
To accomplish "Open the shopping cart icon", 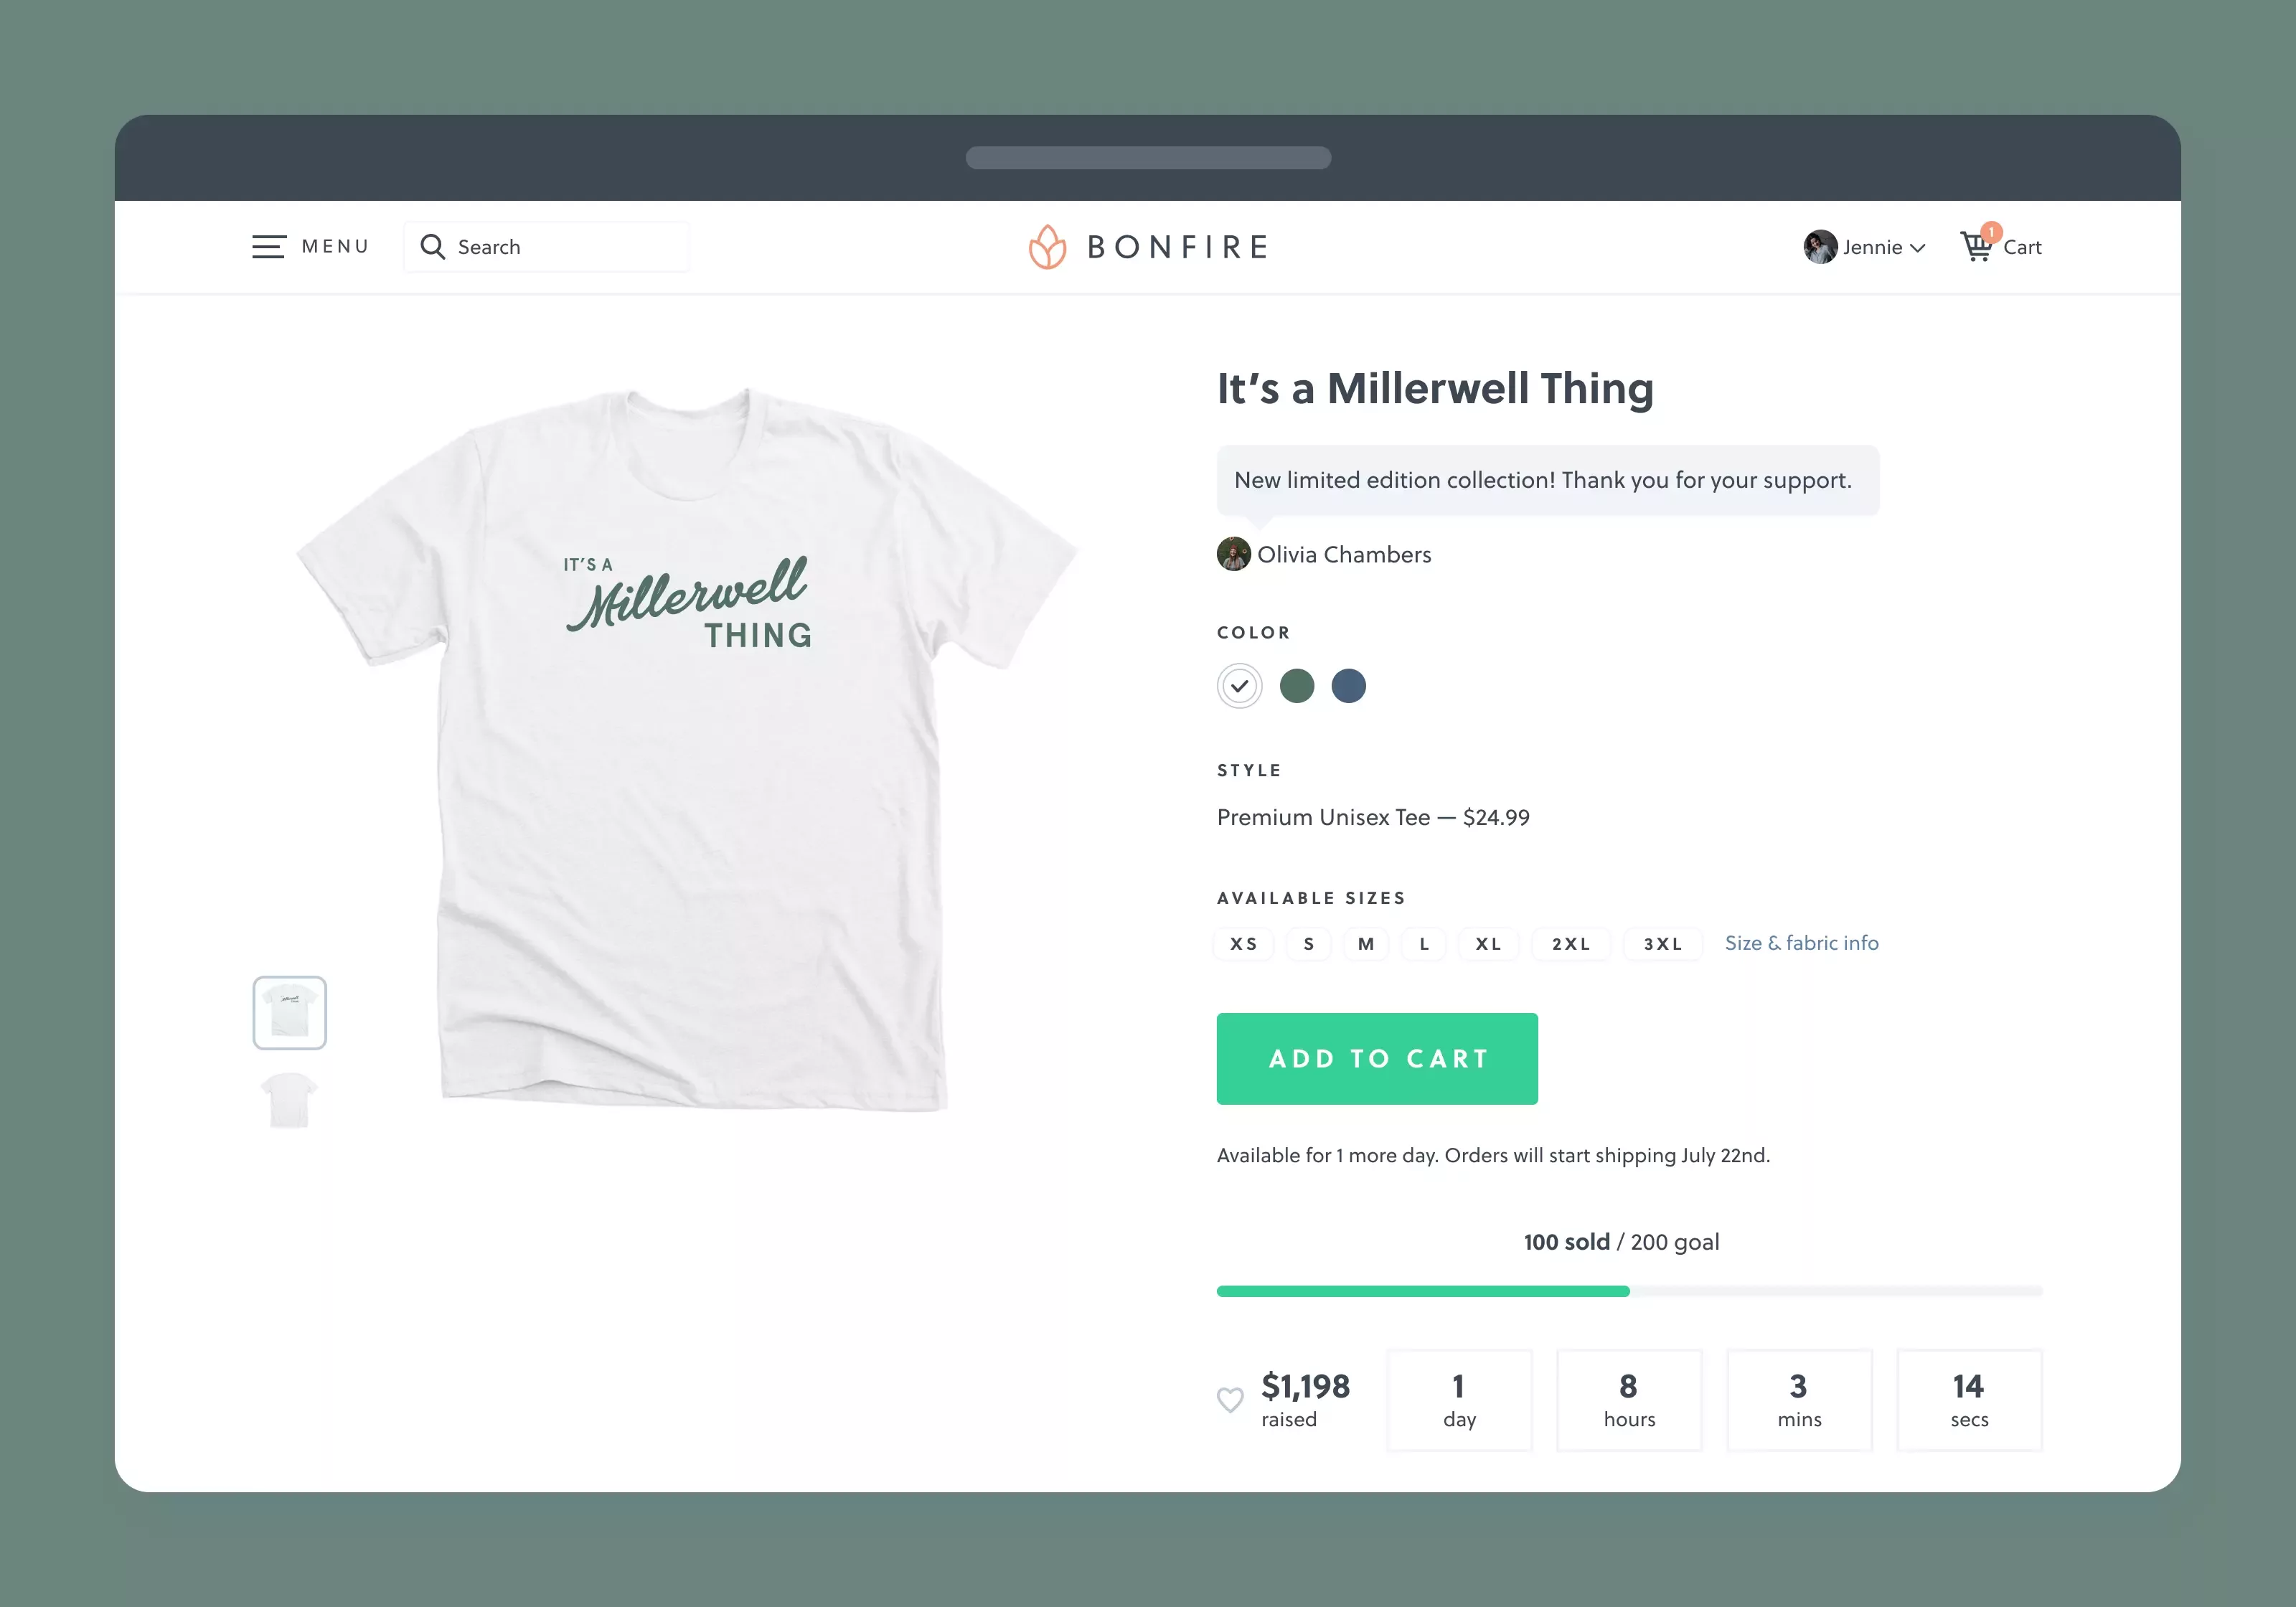I will click(1976, 247).
